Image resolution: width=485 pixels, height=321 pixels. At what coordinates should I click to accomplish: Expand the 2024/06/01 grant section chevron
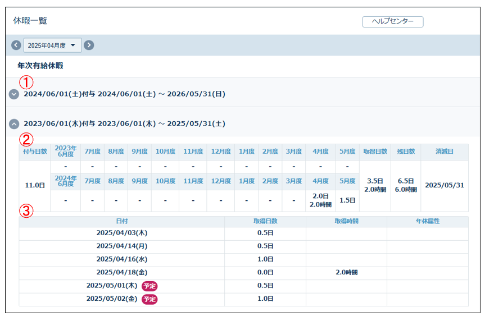(x=14, y=94)
